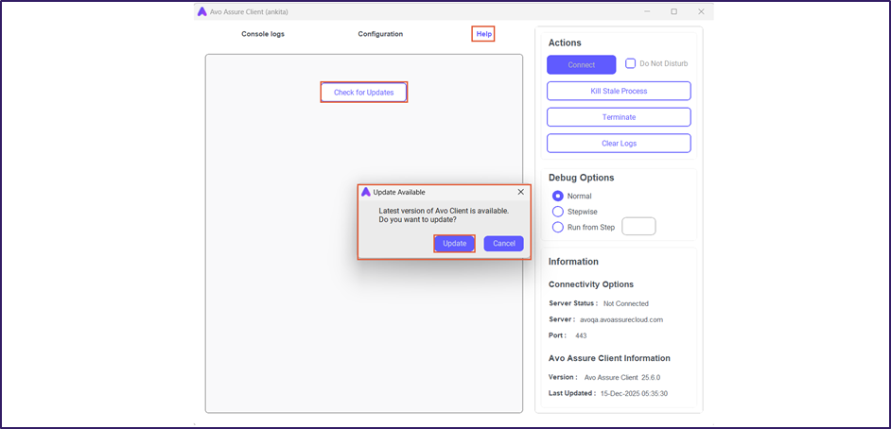
Task: Open the Configuration tab
Action: tap(380, 34)
